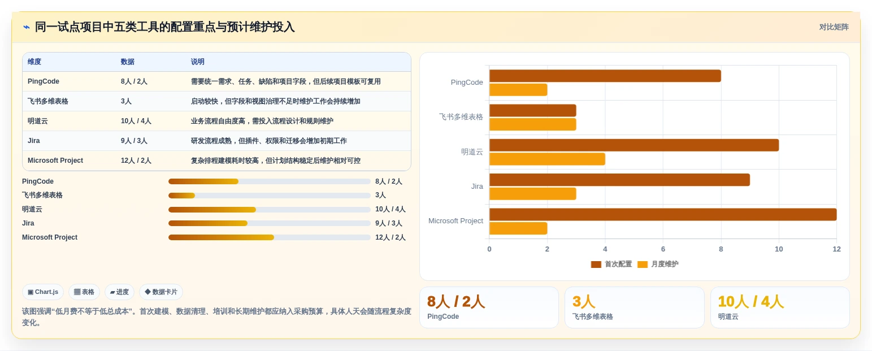Click PingCode description about 项目模板可复用
The height and width of the screenshot is (351, 872).
click(x=286, y=81)
